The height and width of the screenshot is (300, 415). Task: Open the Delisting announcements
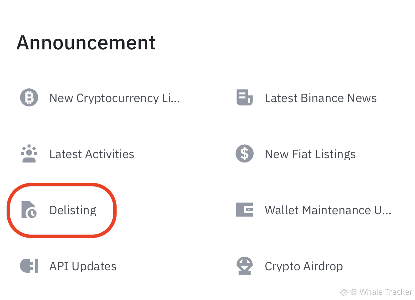73,210
